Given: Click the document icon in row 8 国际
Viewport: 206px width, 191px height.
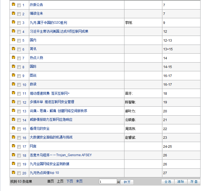Looking at the screenshot, I should tap(13, 66).
